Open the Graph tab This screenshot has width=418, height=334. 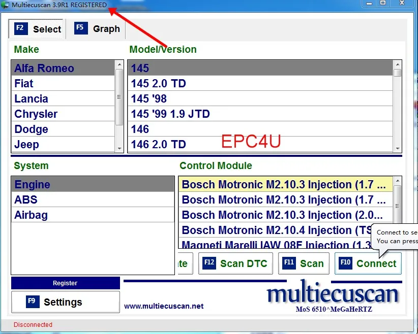pos(97,28)
